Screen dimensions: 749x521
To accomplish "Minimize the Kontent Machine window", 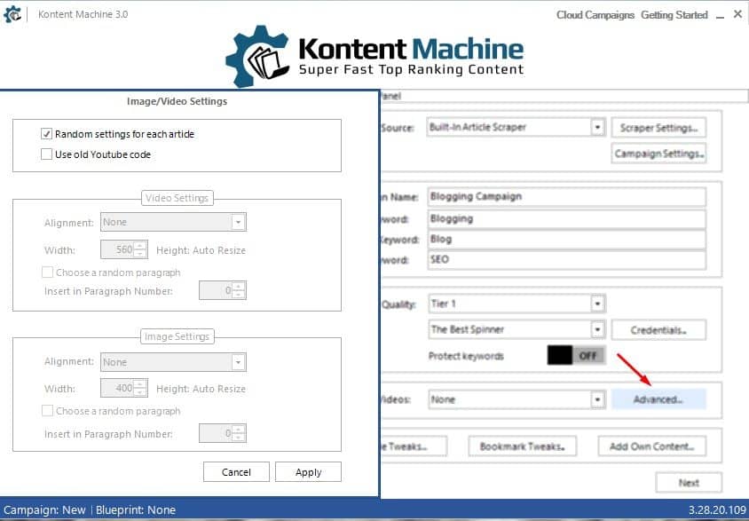I will click(721, 15).
